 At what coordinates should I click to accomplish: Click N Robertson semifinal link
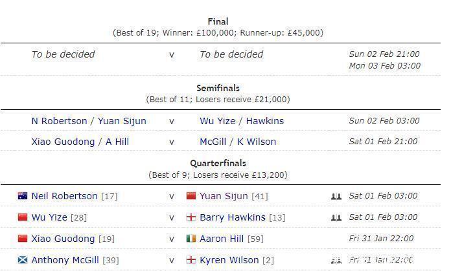pyautogui.click(x=59, y=121)
